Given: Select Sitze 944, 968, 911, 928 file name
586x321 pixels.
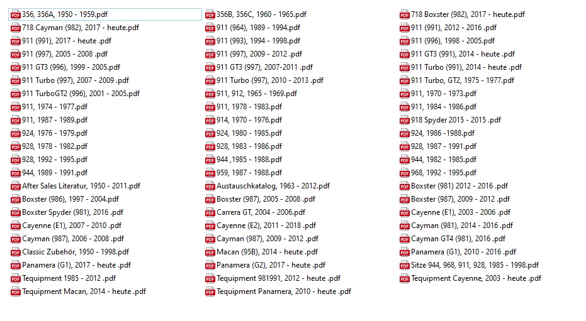Looking at the screenshot, I should point(475,265).
